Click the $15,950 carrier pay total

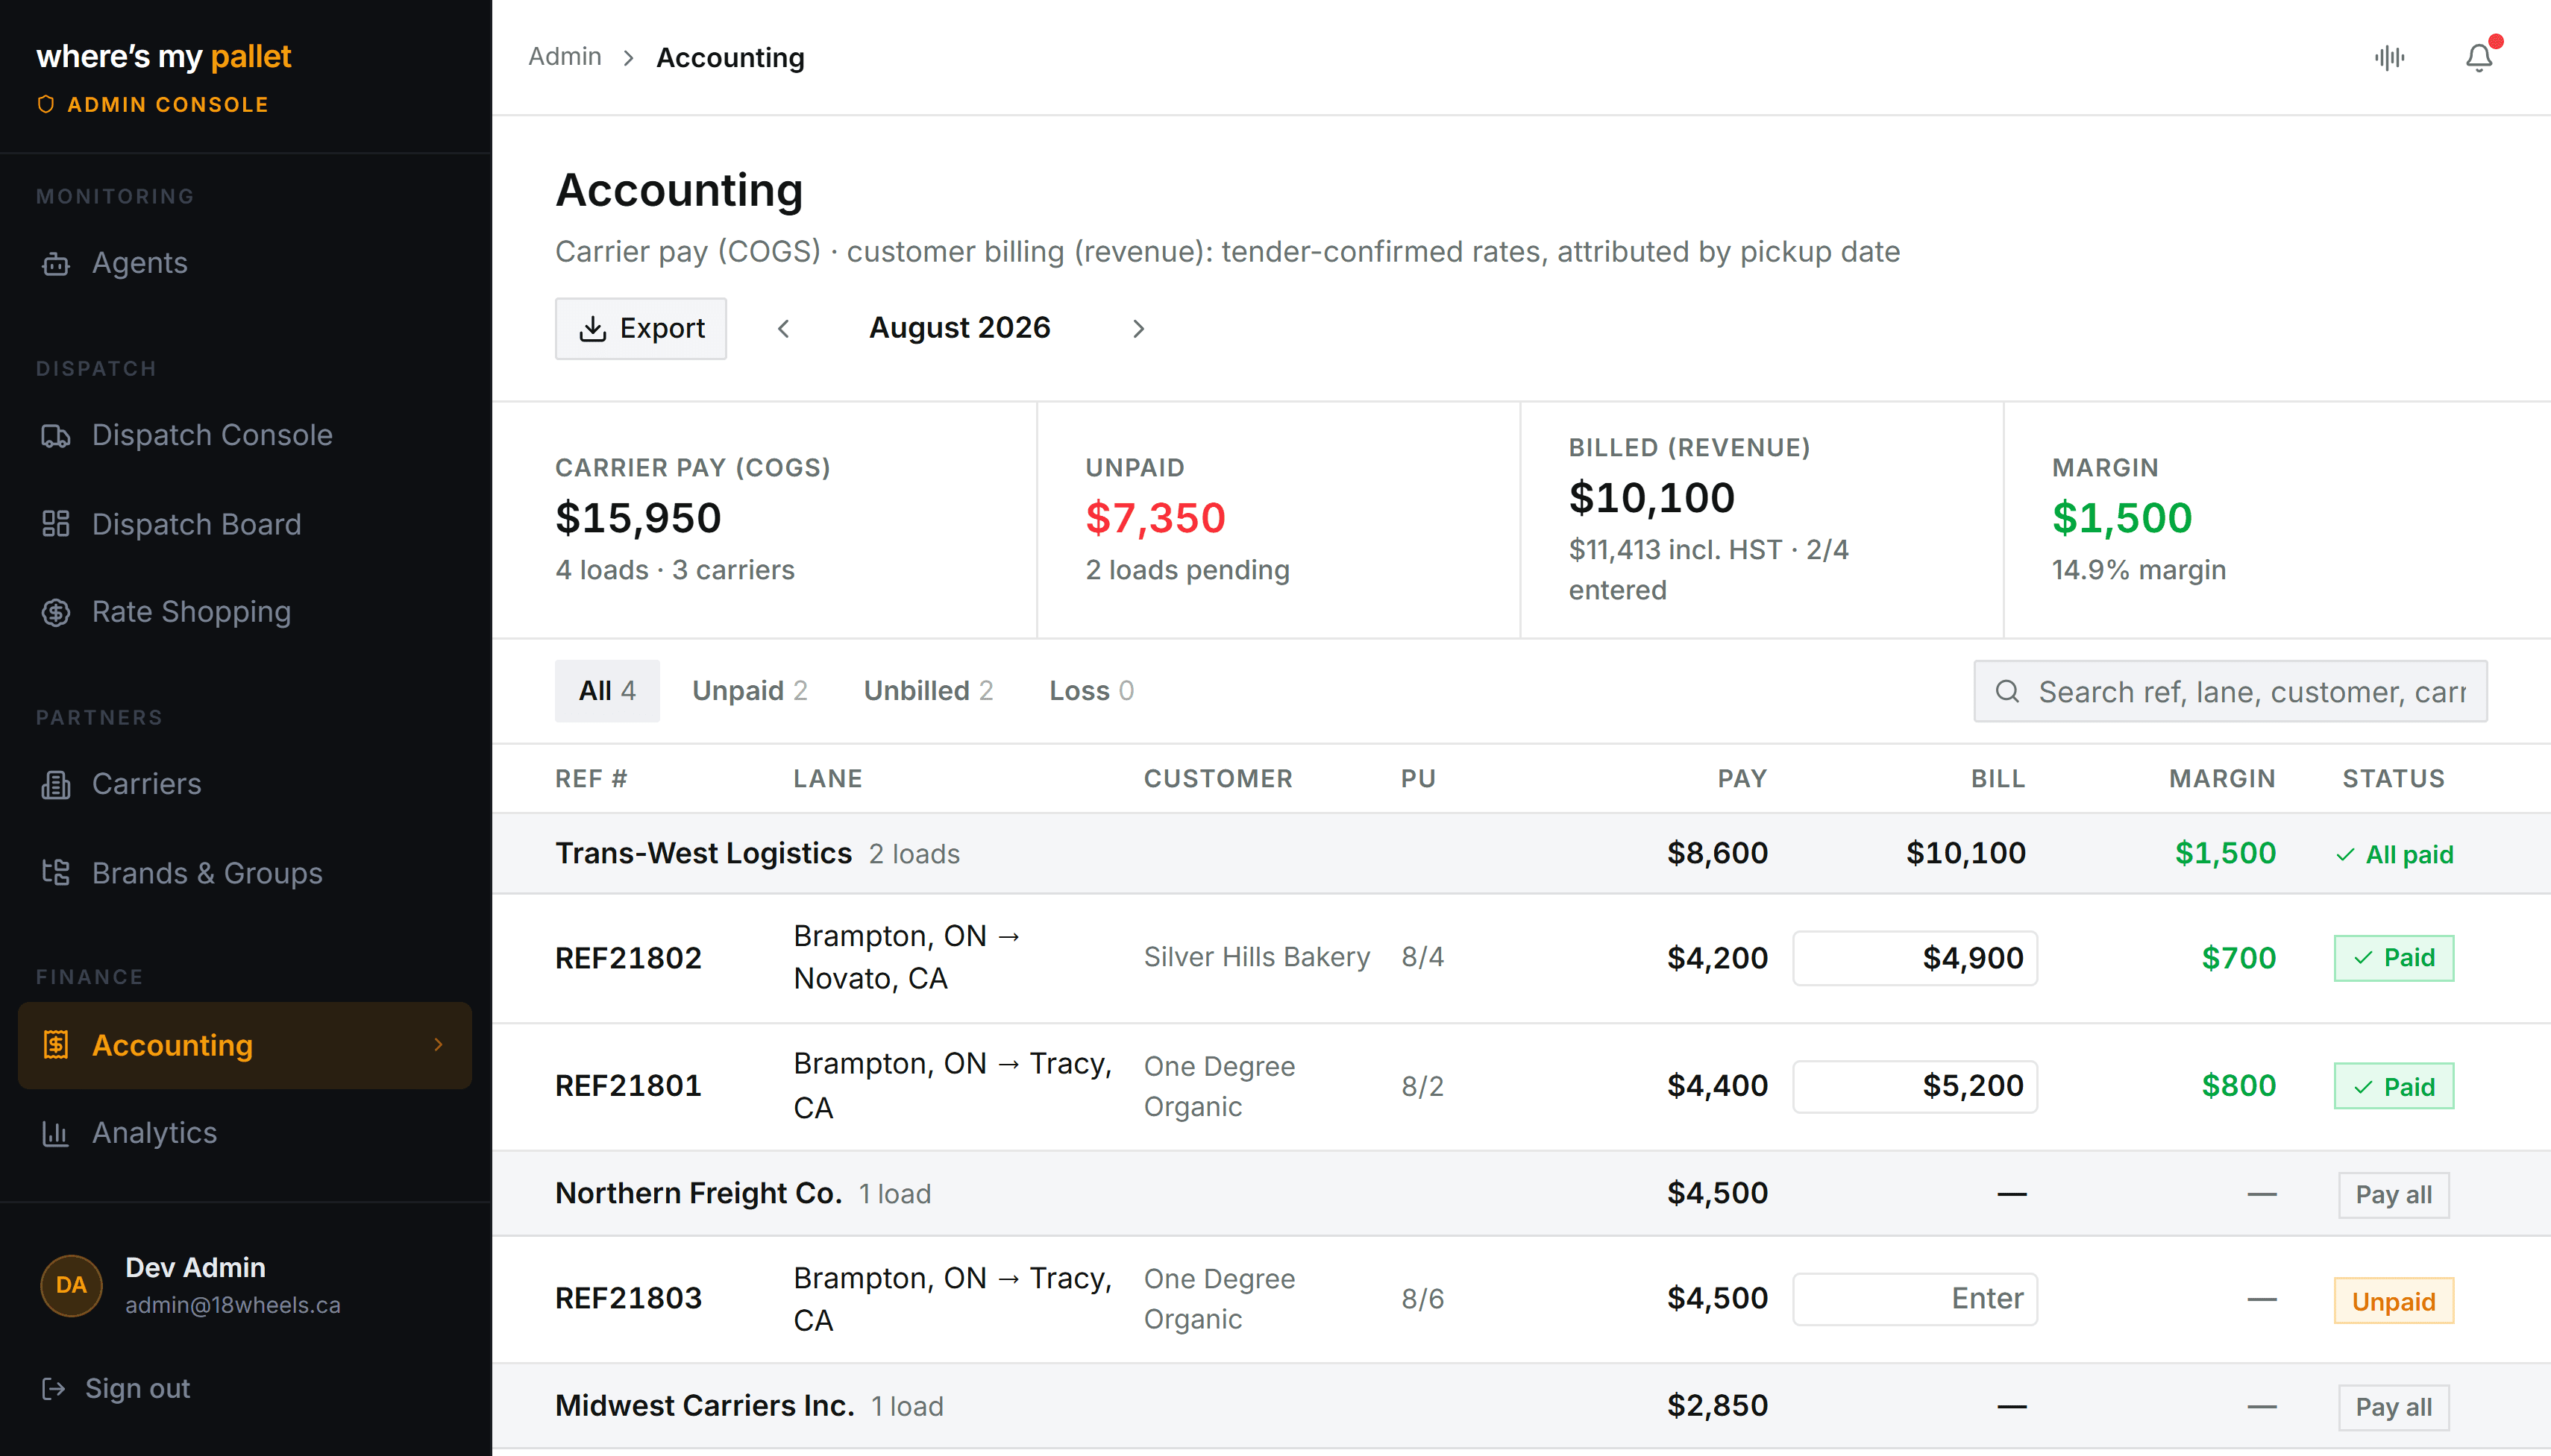(x=638, y=518)
